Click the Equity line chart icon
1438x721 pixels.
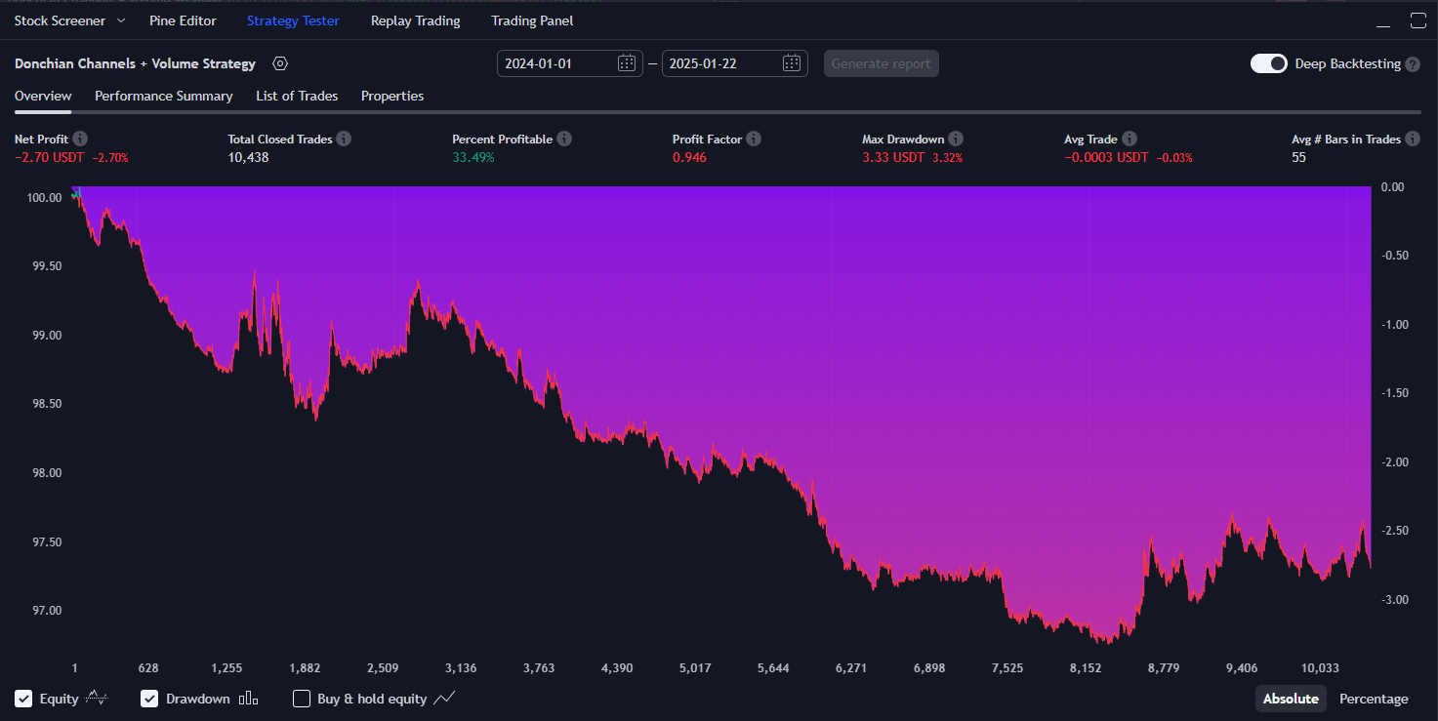tap(97, 699)
